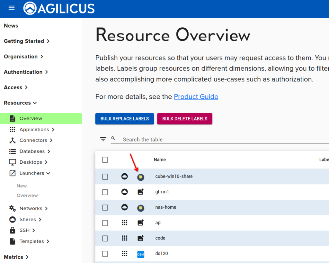Select all rows using the header checkbox
The height and width of the screenshot is (263, 329).
[105, 159]
